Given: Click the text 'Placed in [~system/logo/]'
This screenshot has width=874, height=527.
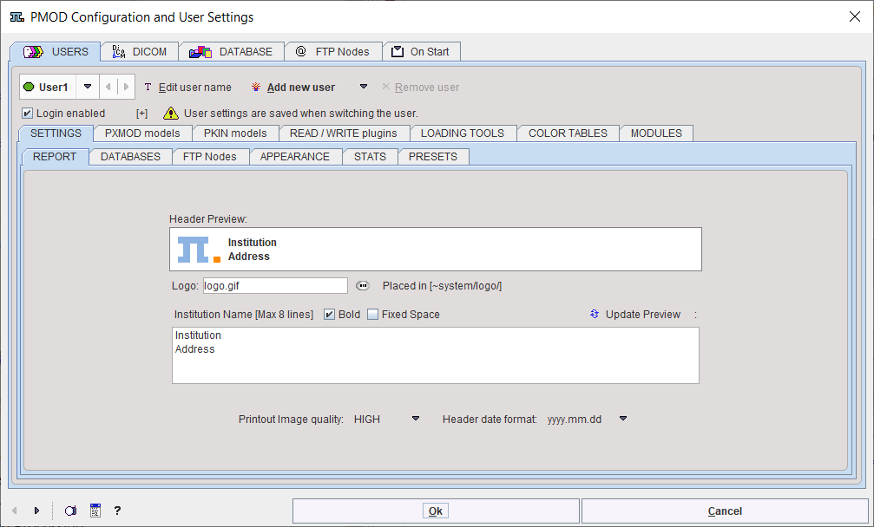Looking at the screenshot, I should [x=442, y=286].
